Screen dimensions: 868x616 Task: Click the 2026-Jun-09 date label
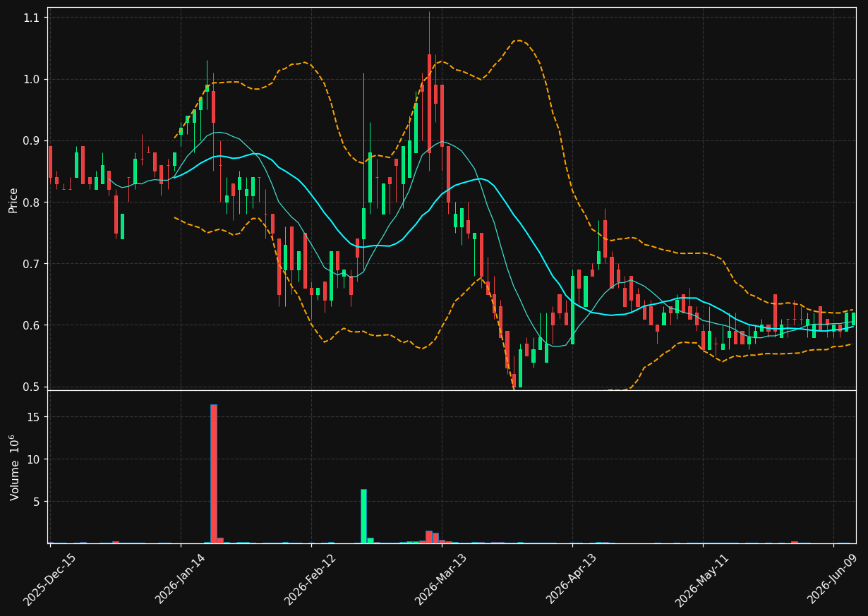833,579
